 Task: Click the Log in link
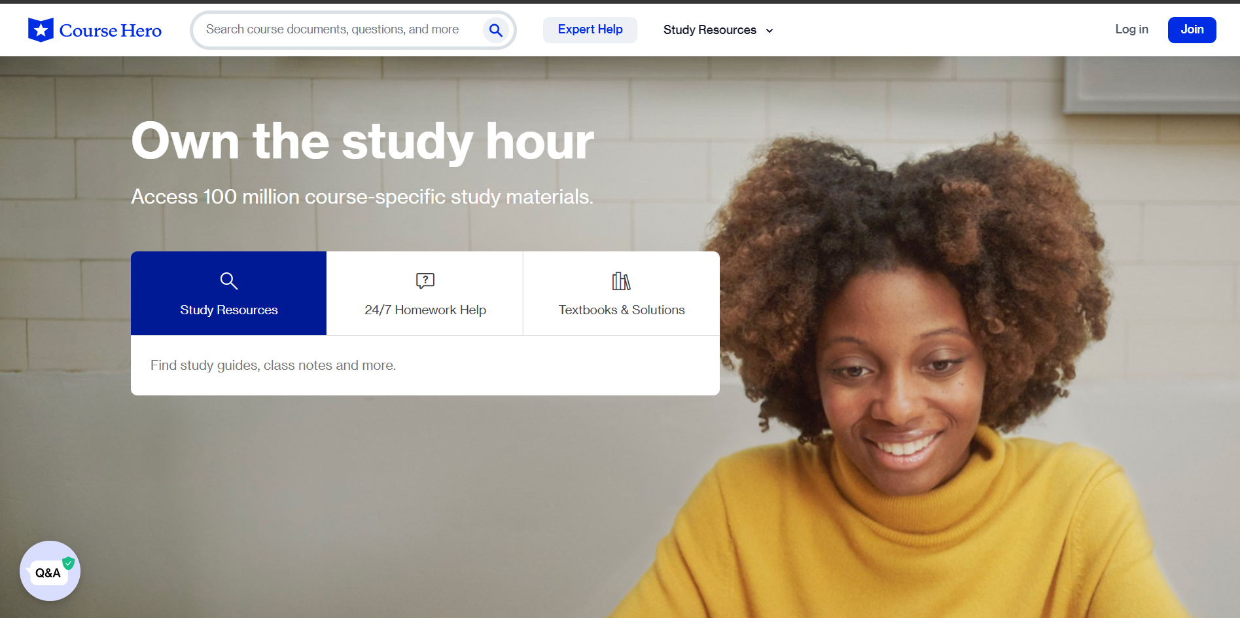(1131, 29)
